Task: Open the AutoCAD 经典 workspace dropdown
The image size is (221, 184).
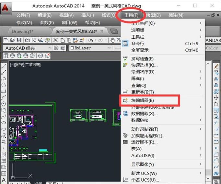Action: coord(28,48)
